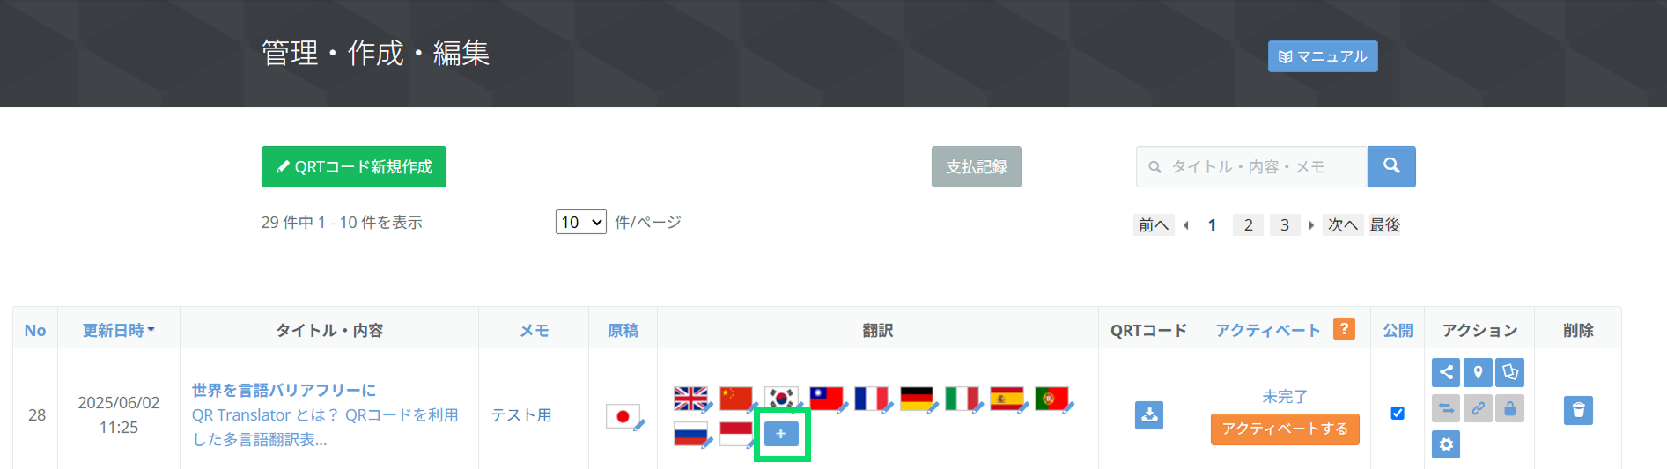
Task: Focus the タイトル・内容・メモ search field
Action: pos(1251,166)
